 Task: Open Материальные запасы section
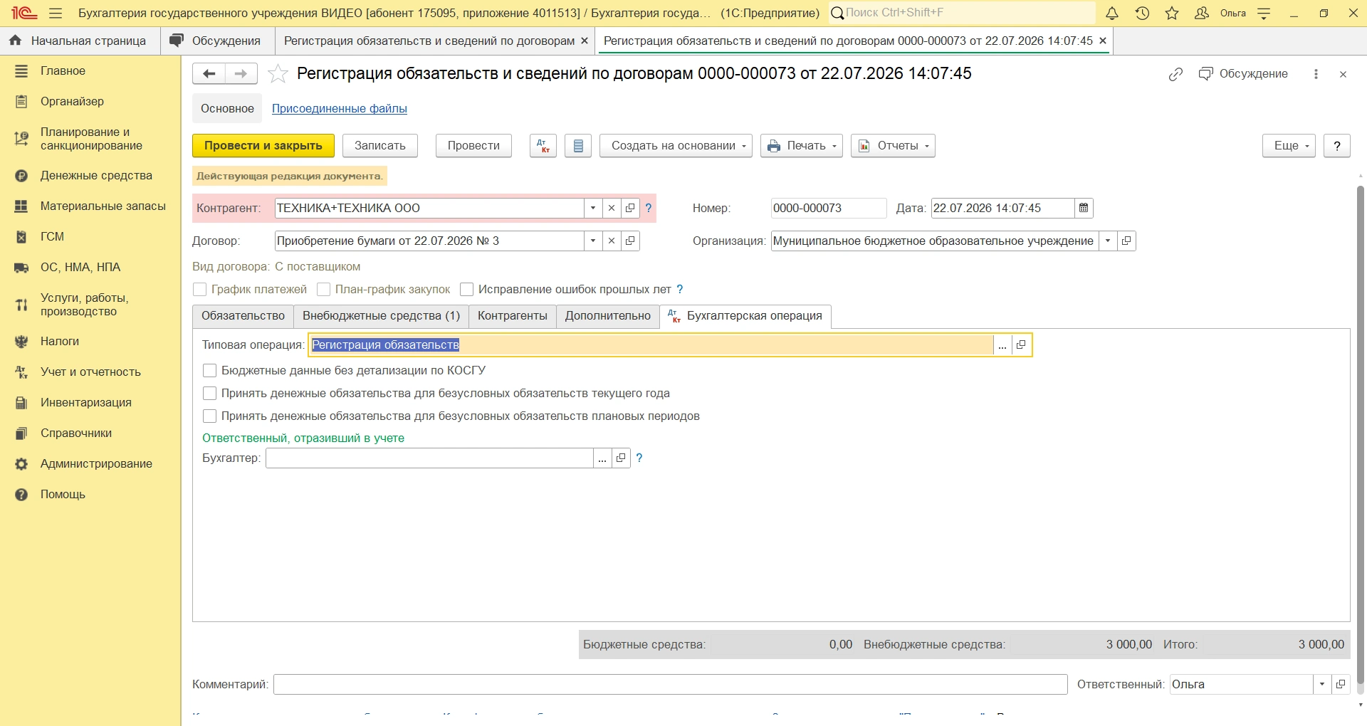coord(90,206)
